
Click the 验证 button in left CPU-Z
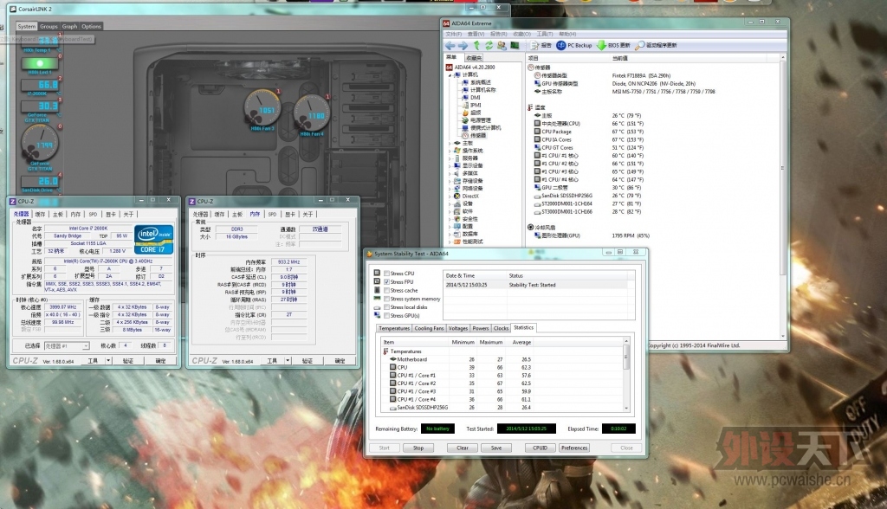tap(128, 360)
